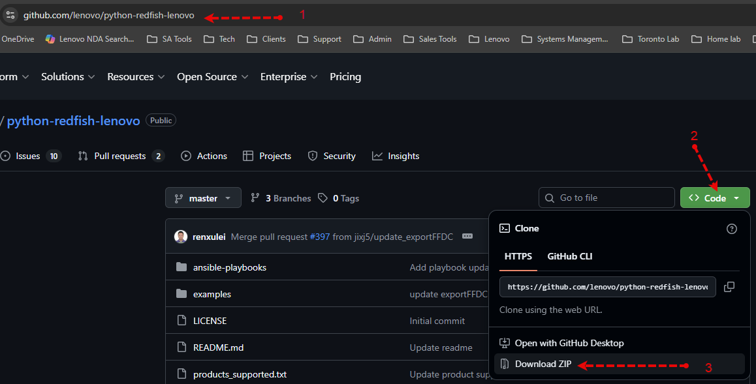The height and width of the screenshot is (384, 756).
Task: Open the master branch dropdown
Action: [x=203, y=198]
